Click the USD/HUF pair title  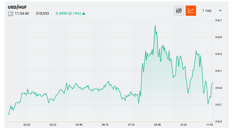tap(17, 7)
